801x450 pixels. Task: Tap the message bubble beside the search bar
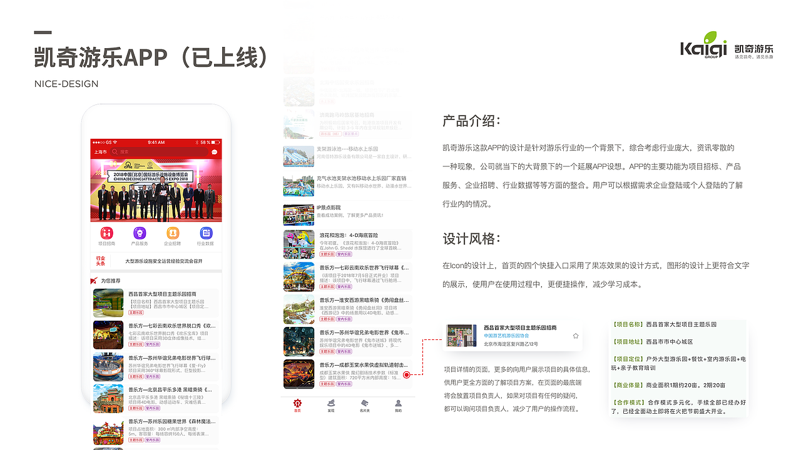(214, 152)
